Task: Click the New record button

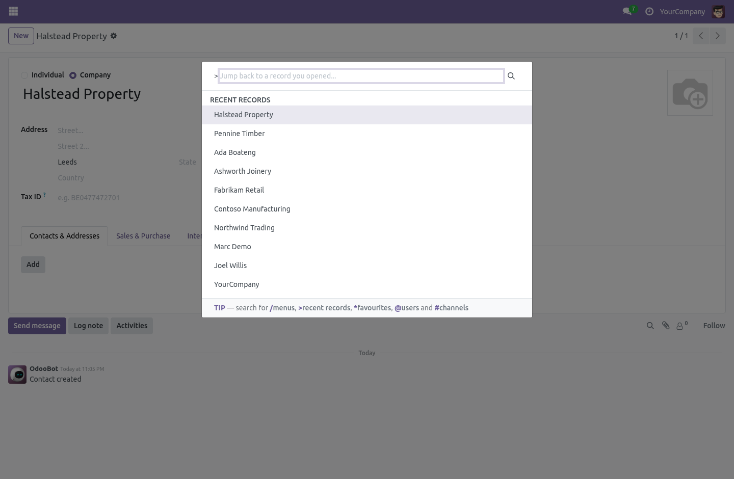Action: pyautogui.click(x=21, y=36)
